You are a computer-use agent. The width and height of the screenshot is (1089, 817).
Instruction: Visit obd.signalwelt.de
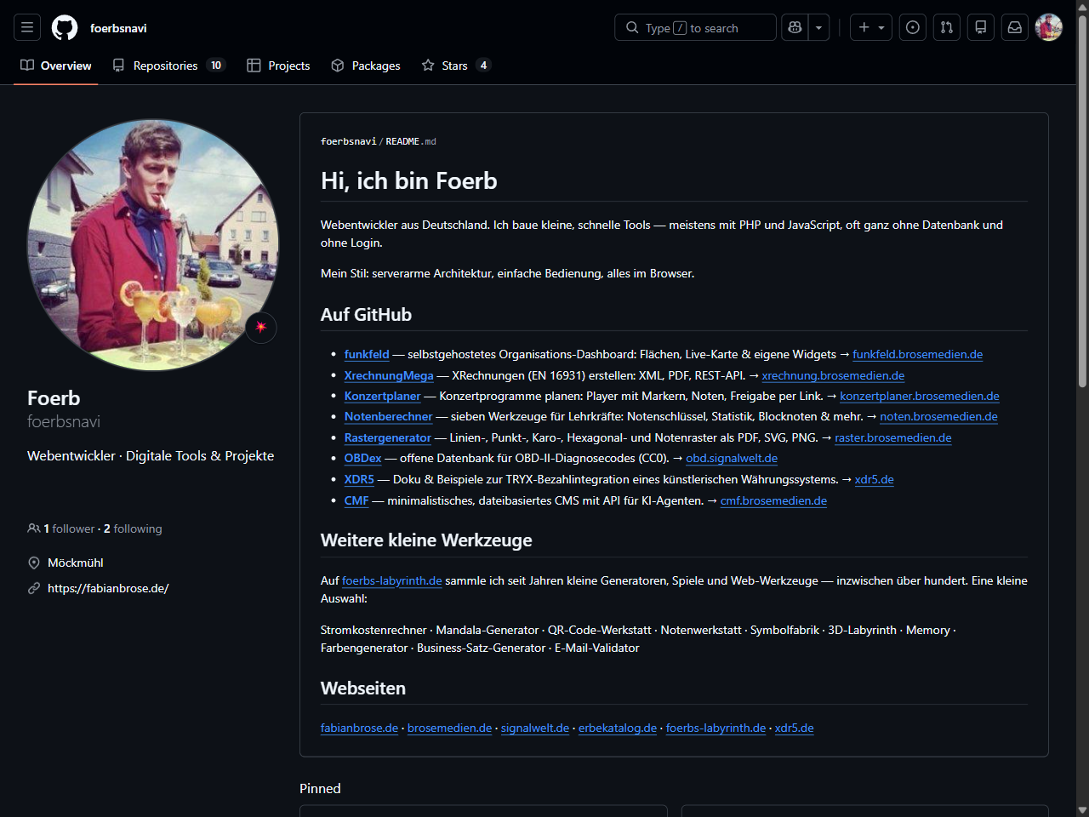click(732, 458)
